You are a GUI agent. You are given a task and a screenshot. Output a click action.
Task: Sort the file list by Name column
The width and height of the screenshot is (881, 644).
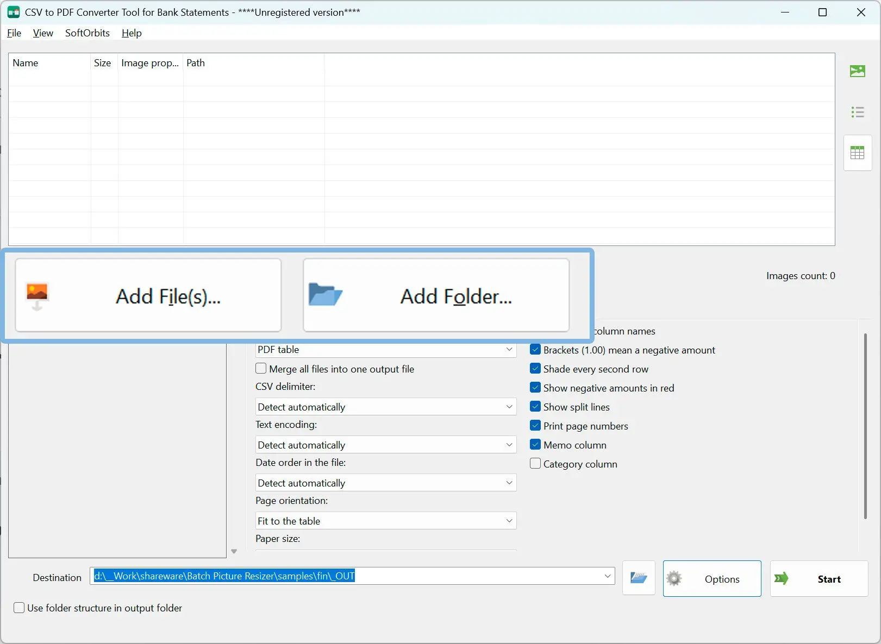point(49,63)
